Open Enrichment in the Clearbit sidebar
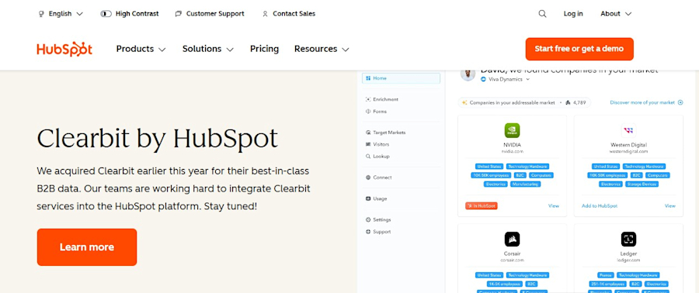 pyautogui.click(x=381, y=99)
